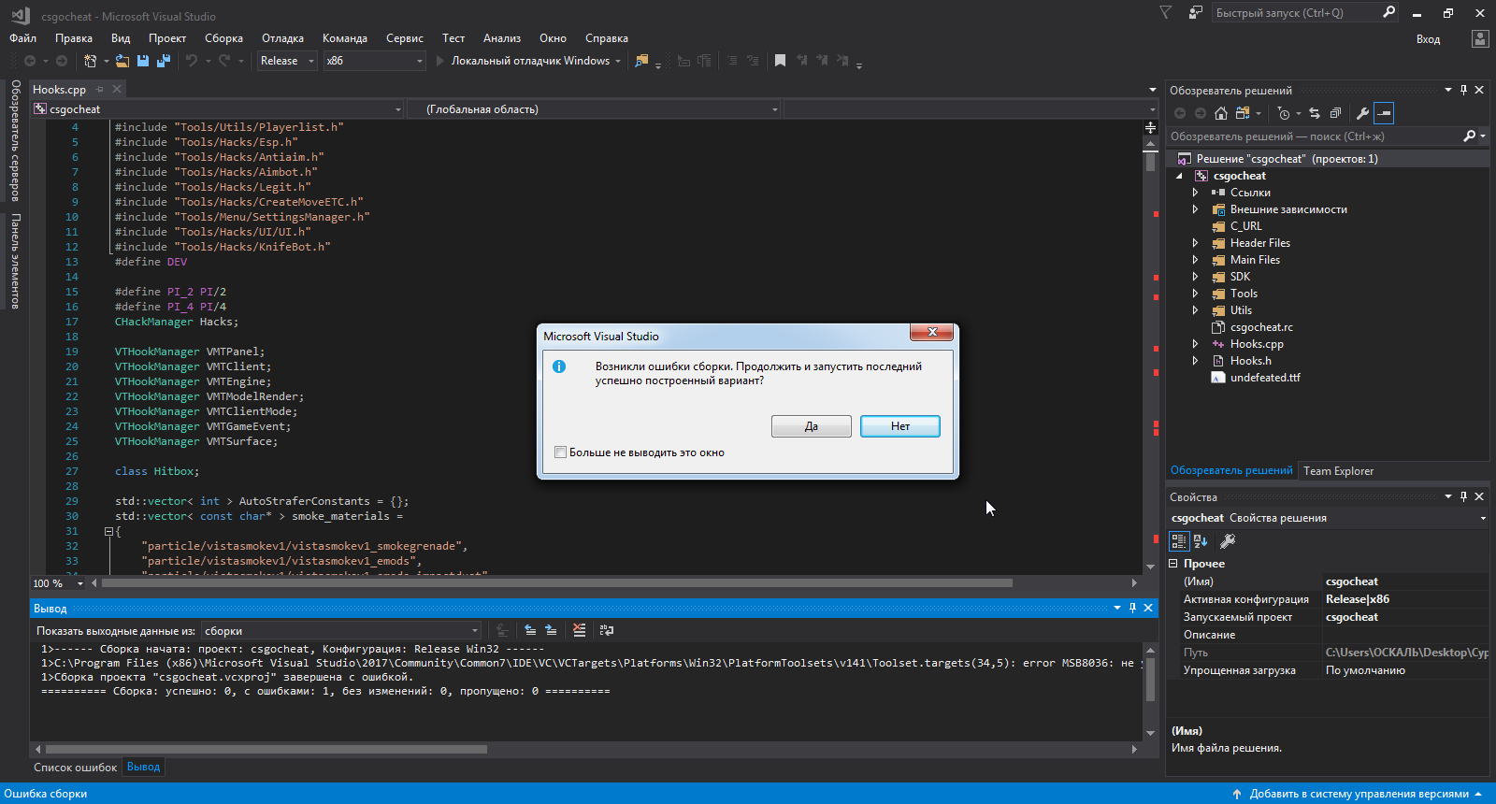Click the Pending Changes Filter clock icon
The width and height of the screenshot is (1496, 804).
pyautogui.click(x=1284, y=113)
